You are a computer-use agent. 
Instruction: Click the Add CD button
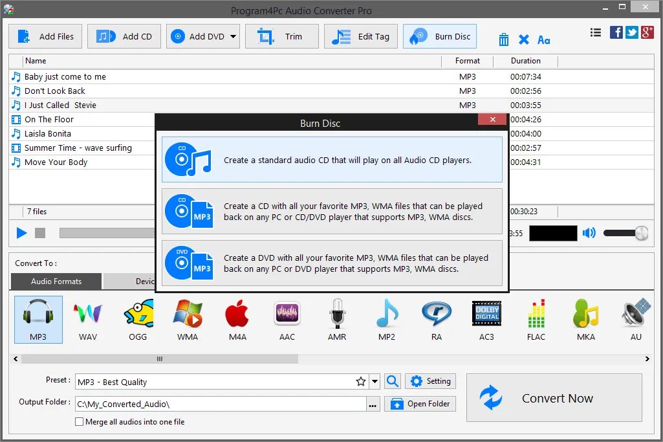[124, 36]
